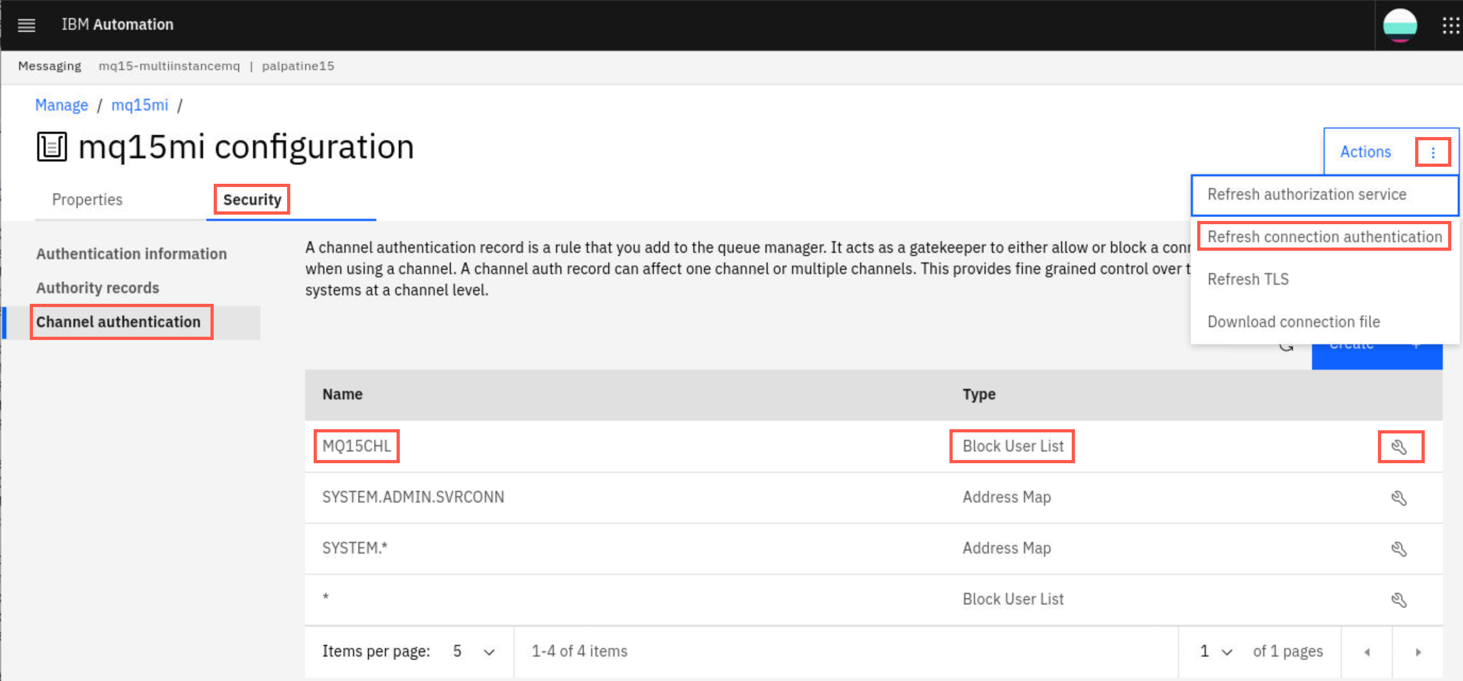The height and width of the screenshot is (681, 1463).
Task: Switch to the Properties tab
Action: tap(87, 200)
